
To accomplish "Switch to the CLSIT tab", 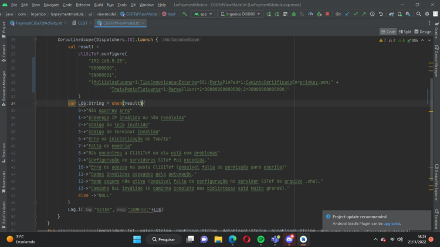I will coord(83,23).
